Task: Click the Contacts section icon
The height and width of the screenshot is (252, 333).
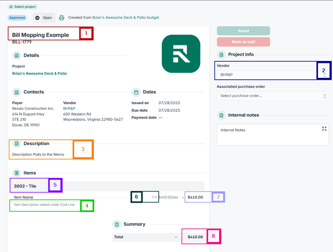Action: (16, 92)
